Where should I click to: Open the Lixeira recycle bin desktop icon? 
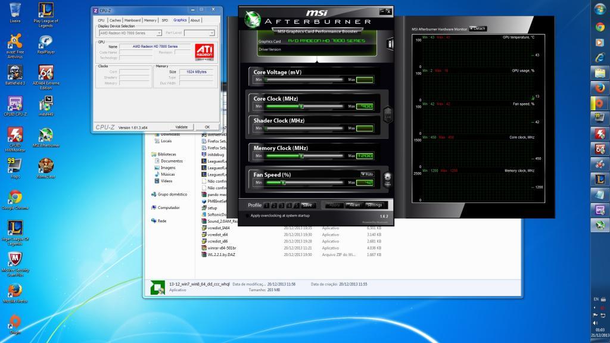(15, 13)
